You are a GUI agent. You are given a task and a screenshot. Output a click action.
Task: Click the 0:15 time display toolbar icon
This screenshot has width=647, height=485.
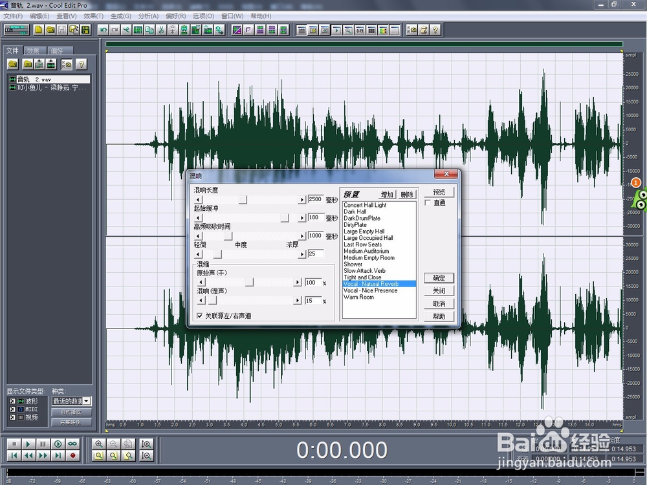coord(360,30)
